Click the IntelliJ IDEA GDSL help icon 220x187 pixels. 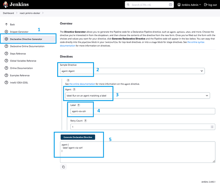[x=6, y=83]
